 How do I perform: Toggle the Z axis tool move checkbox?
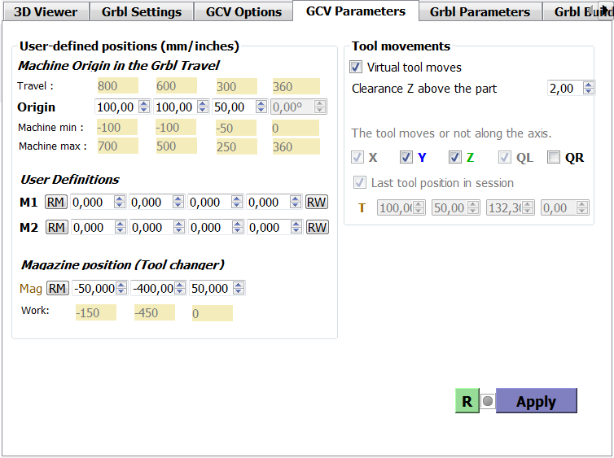[x=455, y=157]
